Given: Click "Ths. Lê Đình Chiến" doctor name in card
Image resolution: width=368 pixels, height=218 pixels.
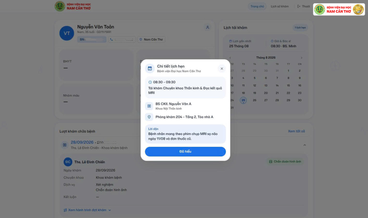Looking at the screenshot, I should pos(90,162).
